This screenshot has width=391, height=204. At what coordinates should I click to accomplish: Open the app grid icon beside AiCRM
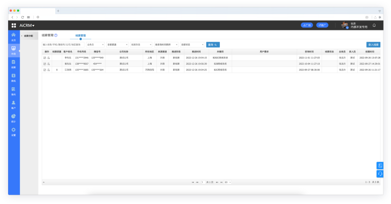[x=14, y=25]
